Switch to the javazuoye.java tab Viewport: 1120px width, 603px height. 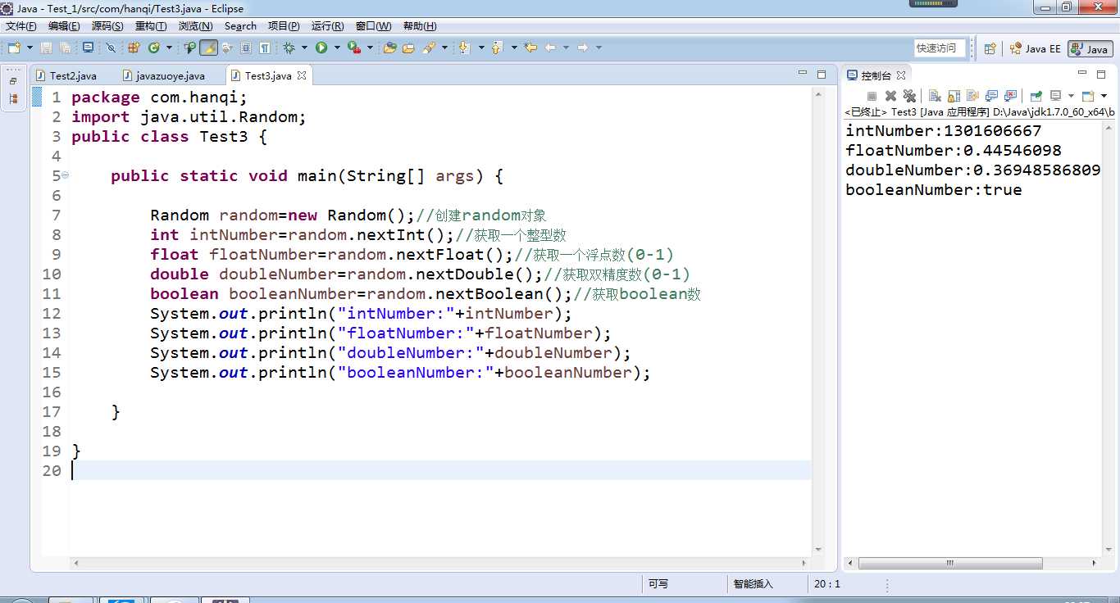pyautogui.click(x=163, y=75)
